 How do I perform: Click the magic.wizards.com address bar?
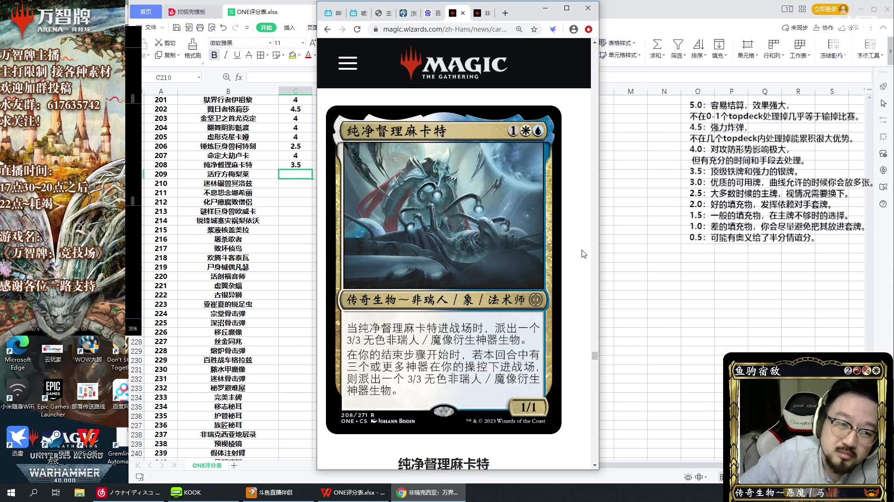pos(445,29)
